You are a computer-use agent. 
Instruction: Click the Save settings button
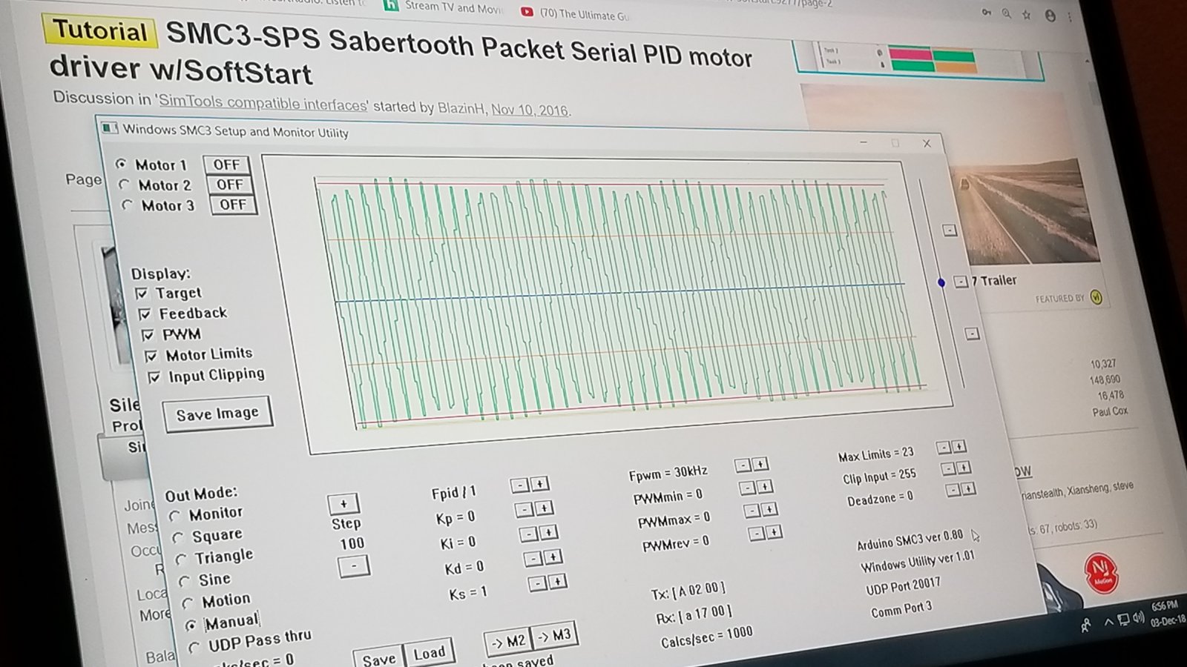379,658
